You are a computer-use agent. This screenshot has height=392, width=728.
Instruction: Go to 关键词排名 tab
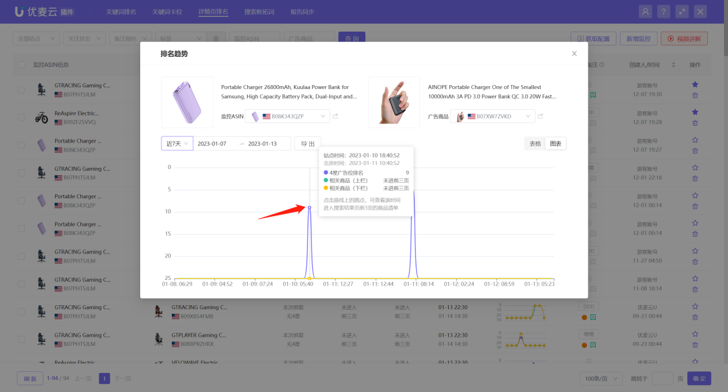[121, 11]
